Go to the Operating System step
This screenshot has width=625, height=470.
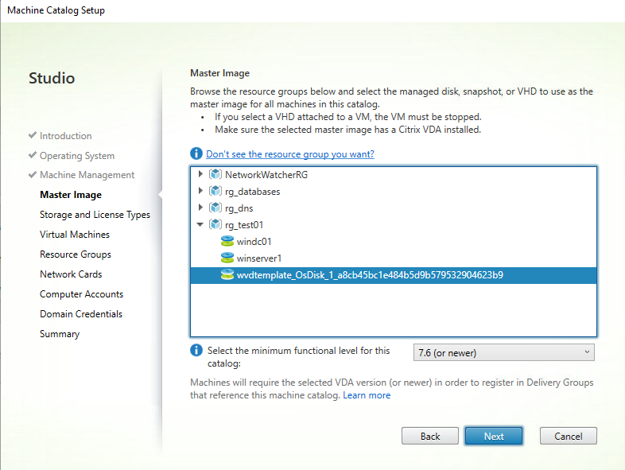(x=77, y=156)
